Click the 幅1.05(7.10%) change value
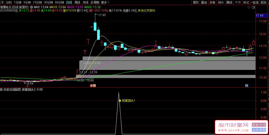269x135 pixels. [99, 11]
